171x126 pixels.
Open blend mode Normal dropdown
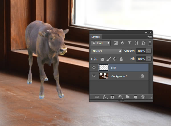tap(106, 51)
